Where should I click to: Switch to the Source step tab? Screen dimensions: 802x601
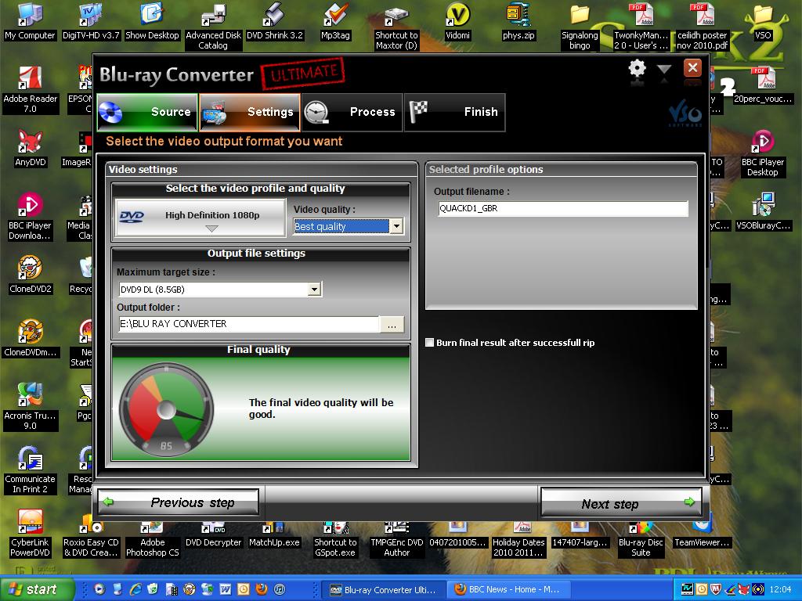(147, 112)
